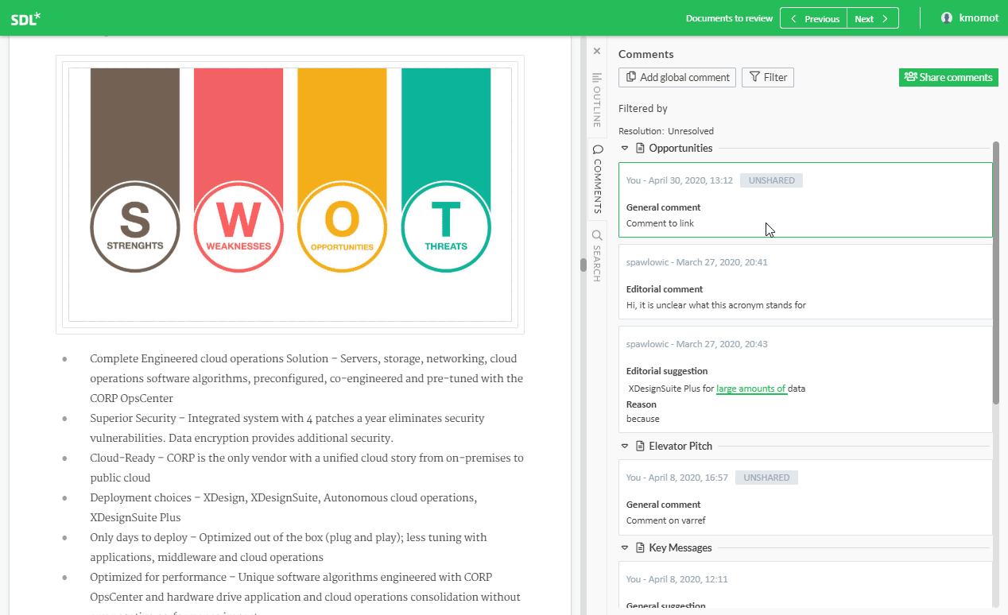The image size is (1008, 615).
Task: Click the UNSHARED badge on April 30 comment
Action: coord(771,180)
